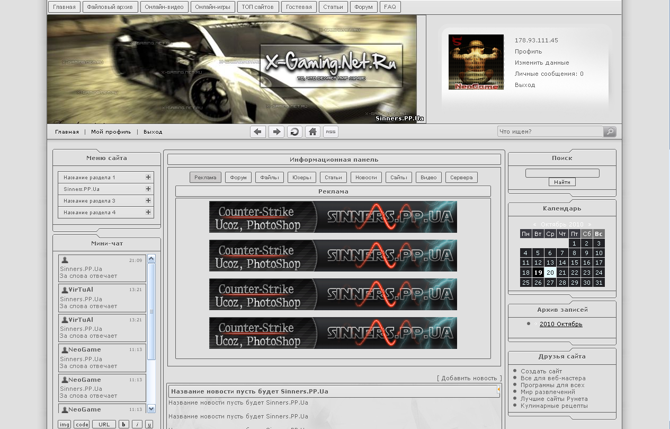Click 'Изменить данные' link
The height and width of the screenshot is (429, 670).
(542, 63)
